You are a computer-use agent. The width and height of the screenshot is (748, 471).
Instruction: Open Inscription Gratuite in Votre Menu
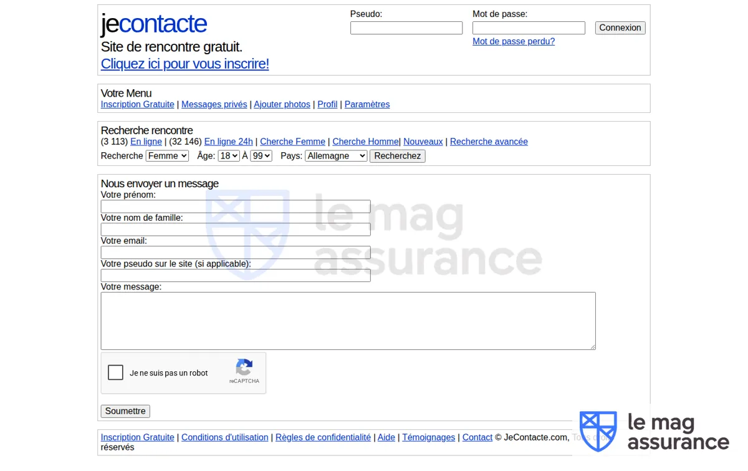pyautogui.click(x=138, y=105)
